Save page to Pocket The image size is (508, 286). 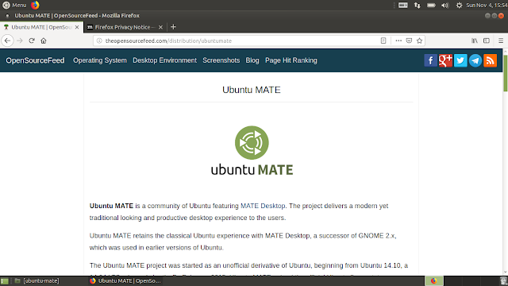click(409, 41)
